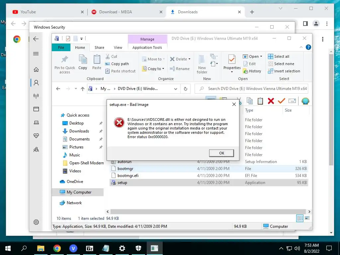Switch to the YouTube browser tab
340x255 pixels.
click(x=48, y=12)
